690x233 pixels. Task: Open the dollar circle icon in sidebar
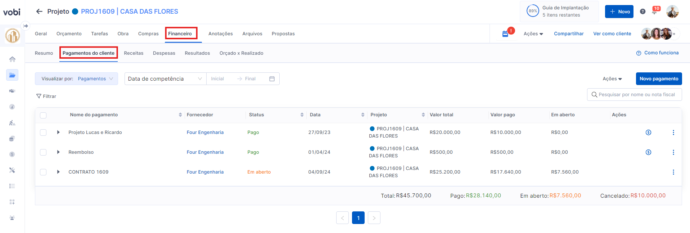click(x=12, y=154)
